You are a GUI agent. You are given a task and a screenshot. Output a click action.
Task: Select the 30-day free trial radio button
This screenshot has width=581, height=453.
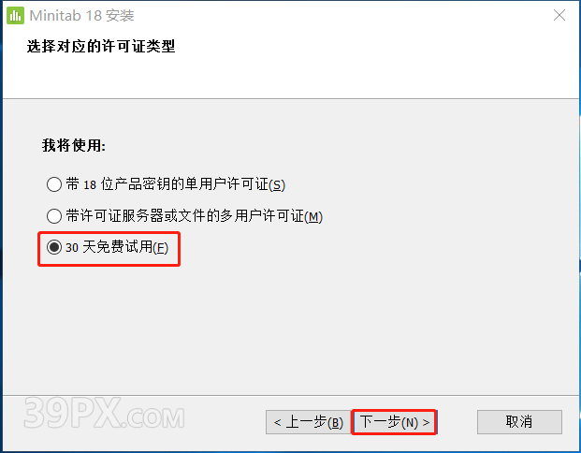point(54,247)
